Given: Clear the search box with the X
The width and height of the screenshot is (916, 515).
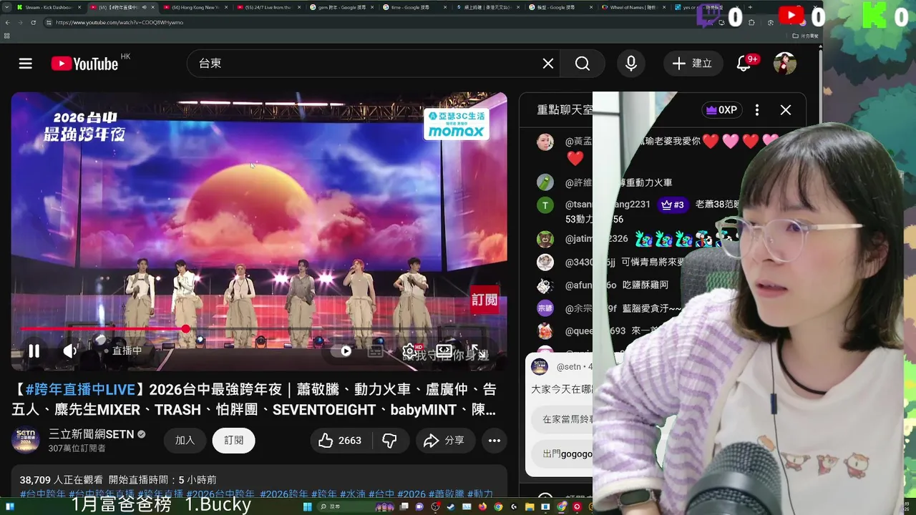Looking at the screenshot, I should pyautogui.click(x=548, y=64).
